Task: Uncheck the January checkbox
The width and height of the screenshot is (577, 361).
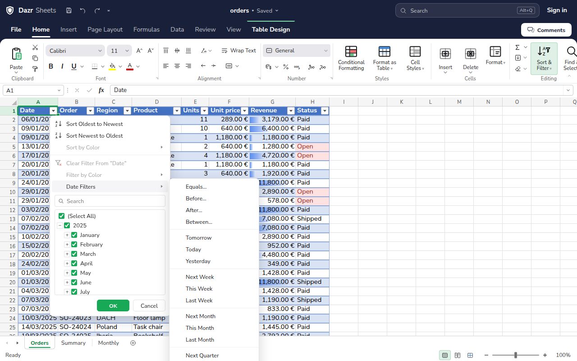Action: (74, 235)
